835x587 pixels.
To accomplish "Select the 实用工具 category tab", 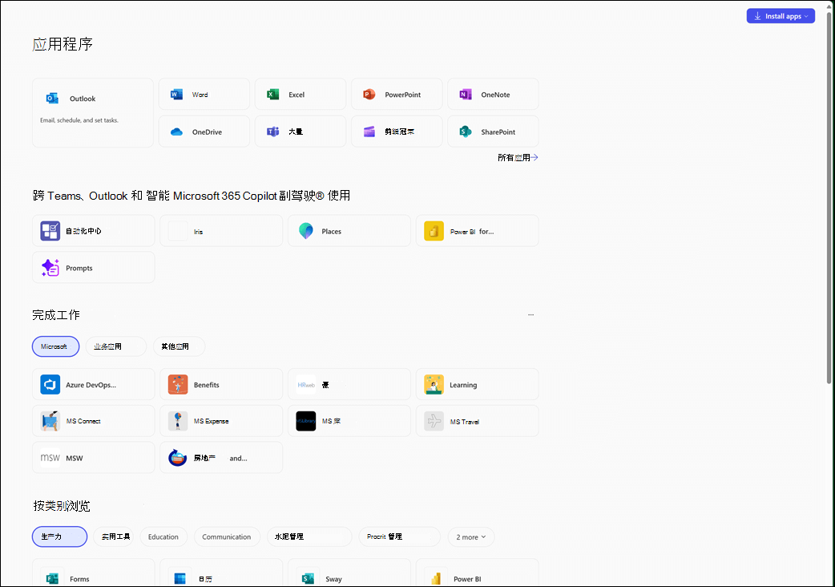I will point(114,537).
